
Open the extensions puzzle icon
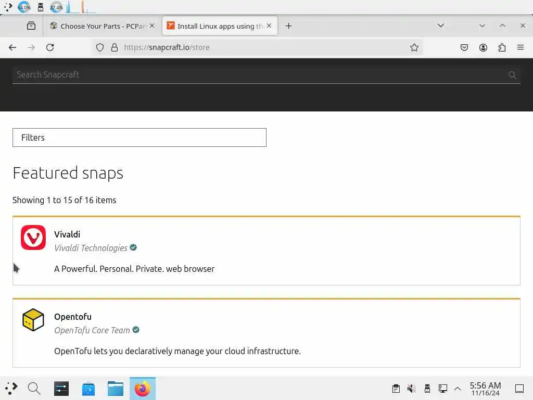[502, 47]
